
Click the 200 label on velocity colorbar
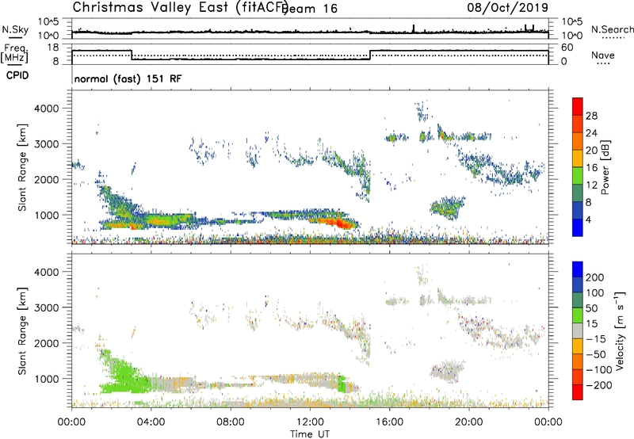pos(595,277)
